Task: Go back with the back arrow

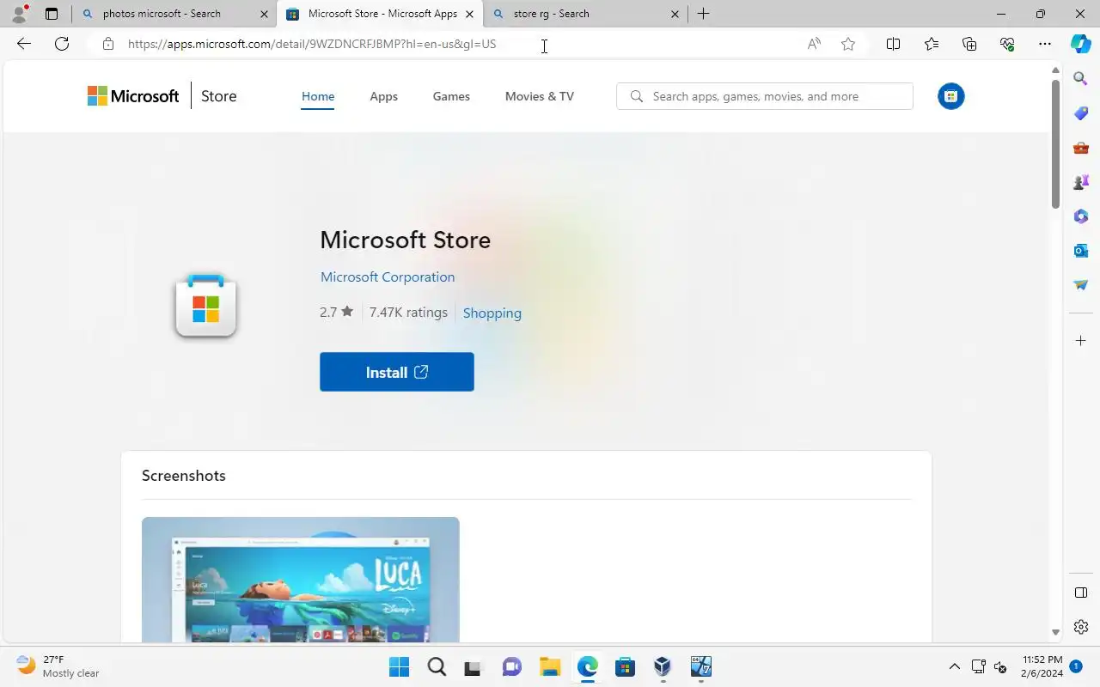Action: pos(24,44)
